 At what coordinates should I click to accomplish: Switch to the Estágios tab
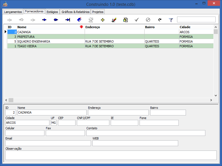[52, 12]
